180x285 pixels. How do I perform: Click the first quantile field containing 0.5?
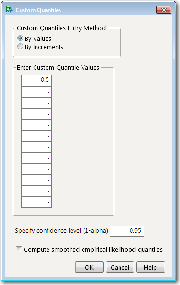36,80
